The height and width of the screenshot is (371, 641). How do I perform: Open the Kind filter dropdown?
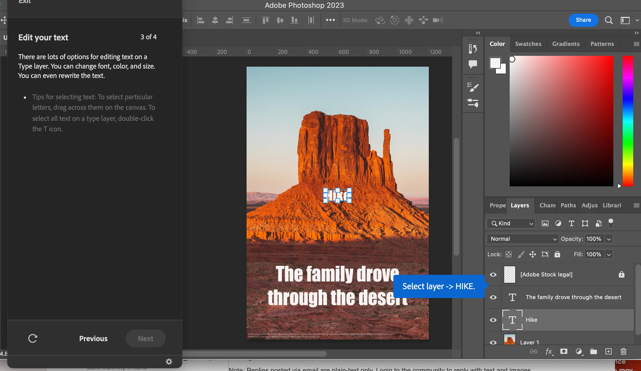coord(511,223)
